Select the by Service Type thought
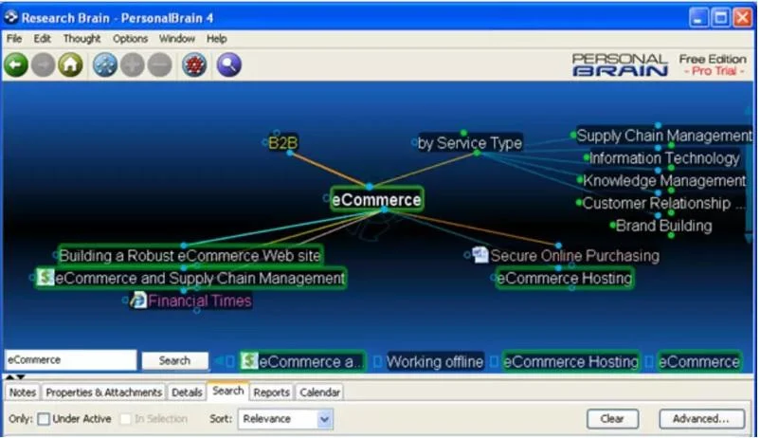Image resolution: width=760 pixels, height=438 pixels. coord(470,142)
